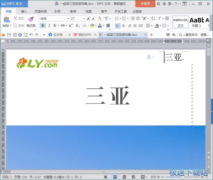Open the font name dropdown (宋体)
Viewport: 213px width, 180px height.
(68, 19)
